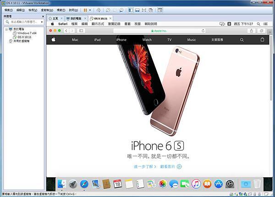Click the console view toolbar icon

click(160, 10)
